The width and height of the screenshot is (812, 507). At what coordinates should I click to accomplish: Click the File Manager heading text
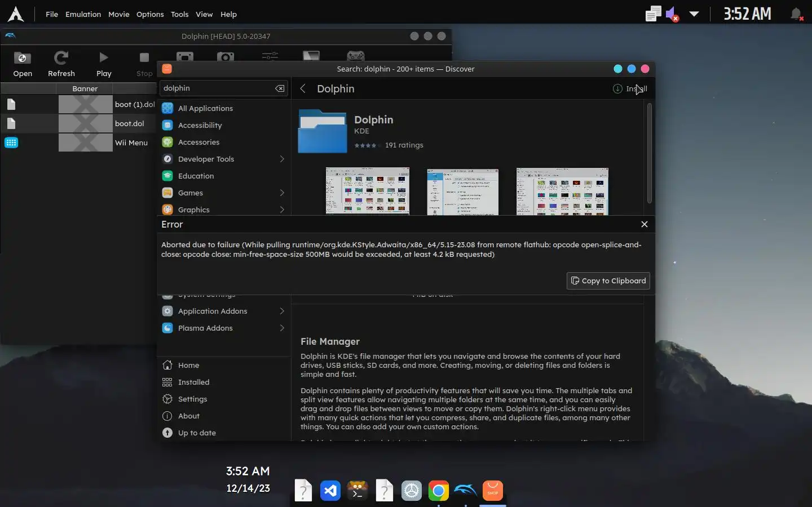330,341
